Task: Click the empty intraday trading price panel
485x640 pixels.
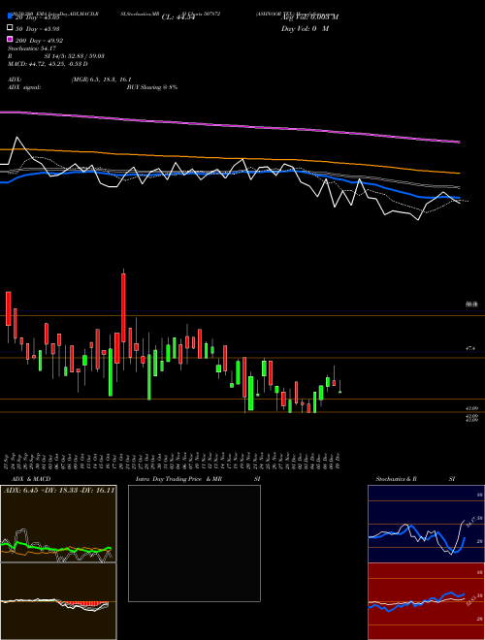Action: click(x=194, y=543)
